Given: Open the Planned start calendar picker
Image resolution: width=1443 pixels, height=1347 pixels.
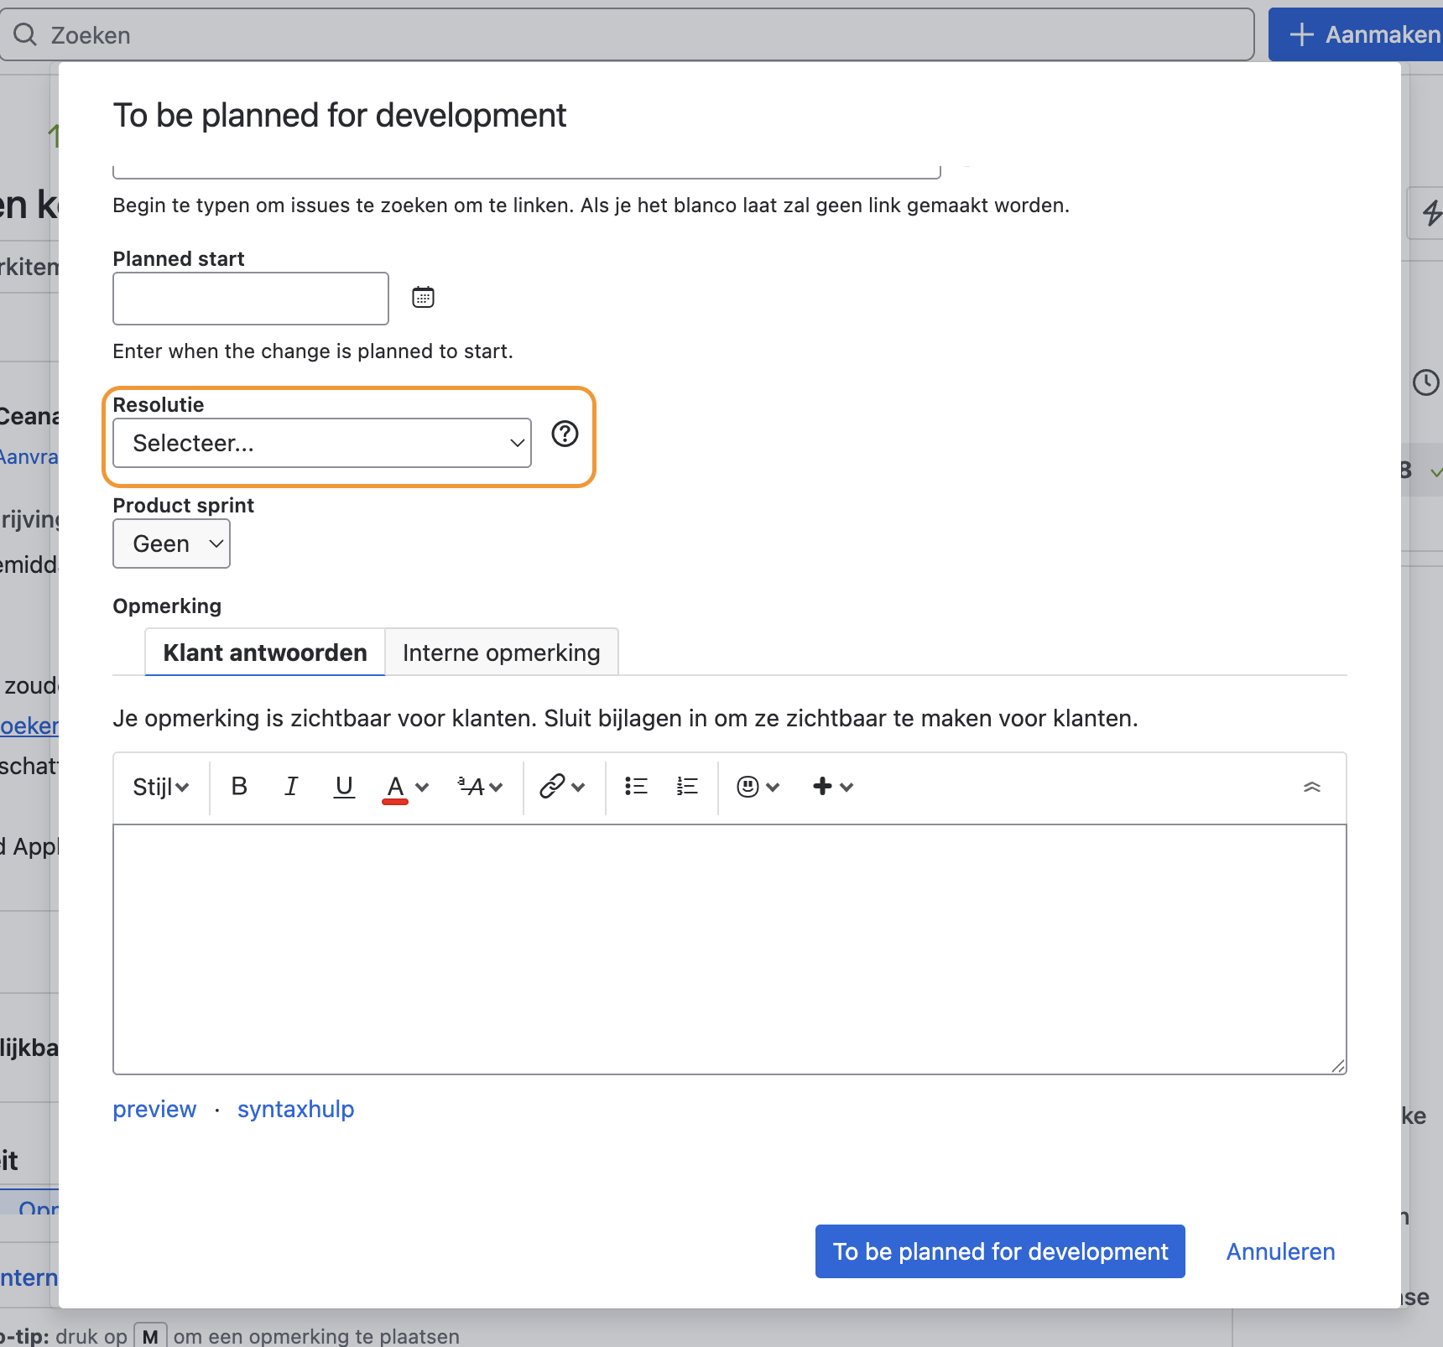Looking at the screenshot, I should tap(423, 298).
